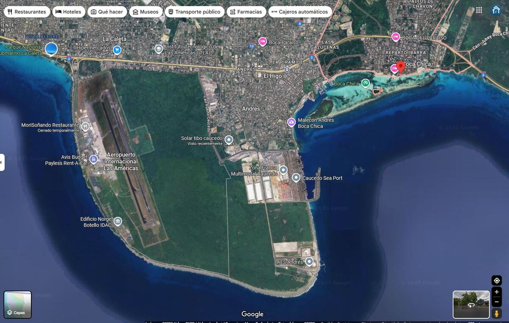Viewport: 509px width, 323px height.
Task: Zoom in with the plus button
Action: tap(497, 292)
